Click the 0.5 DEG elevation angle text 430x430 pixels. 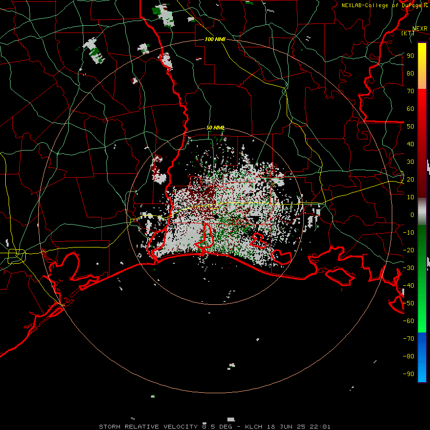tap(217, 427)
